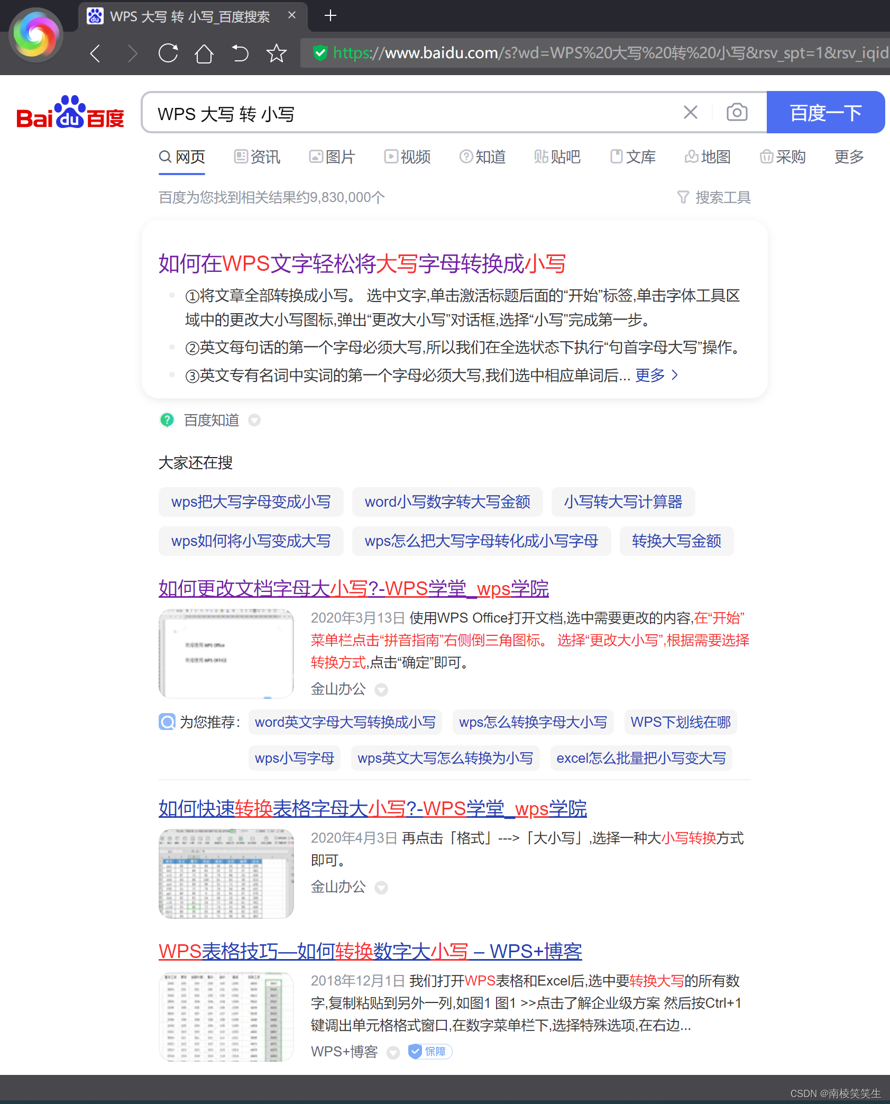The height and width of the screenshot is (1104, 890).
Task: Click recommendation wps怎么转换字母大小写
Action: [533, 722]
